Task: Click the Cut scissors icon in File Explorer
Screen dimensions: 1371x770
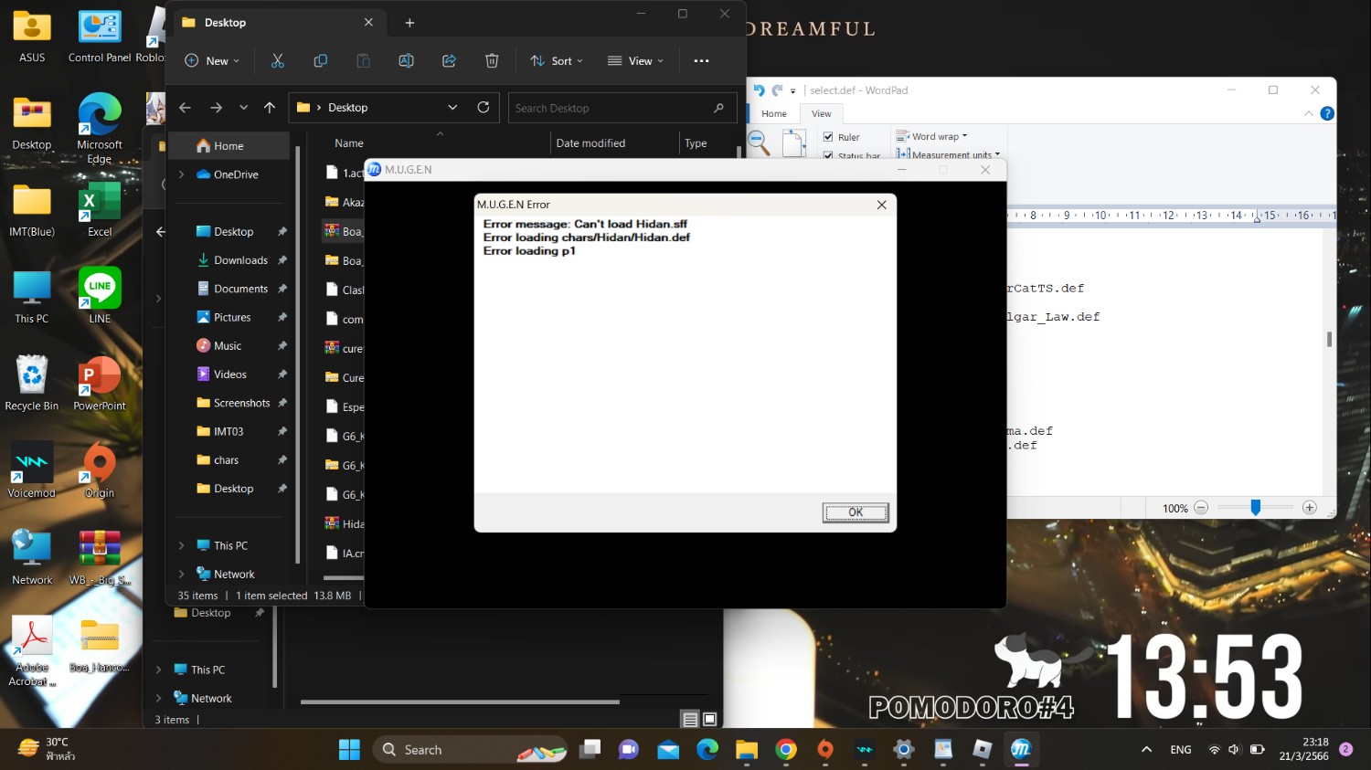Action: [278, 61]
